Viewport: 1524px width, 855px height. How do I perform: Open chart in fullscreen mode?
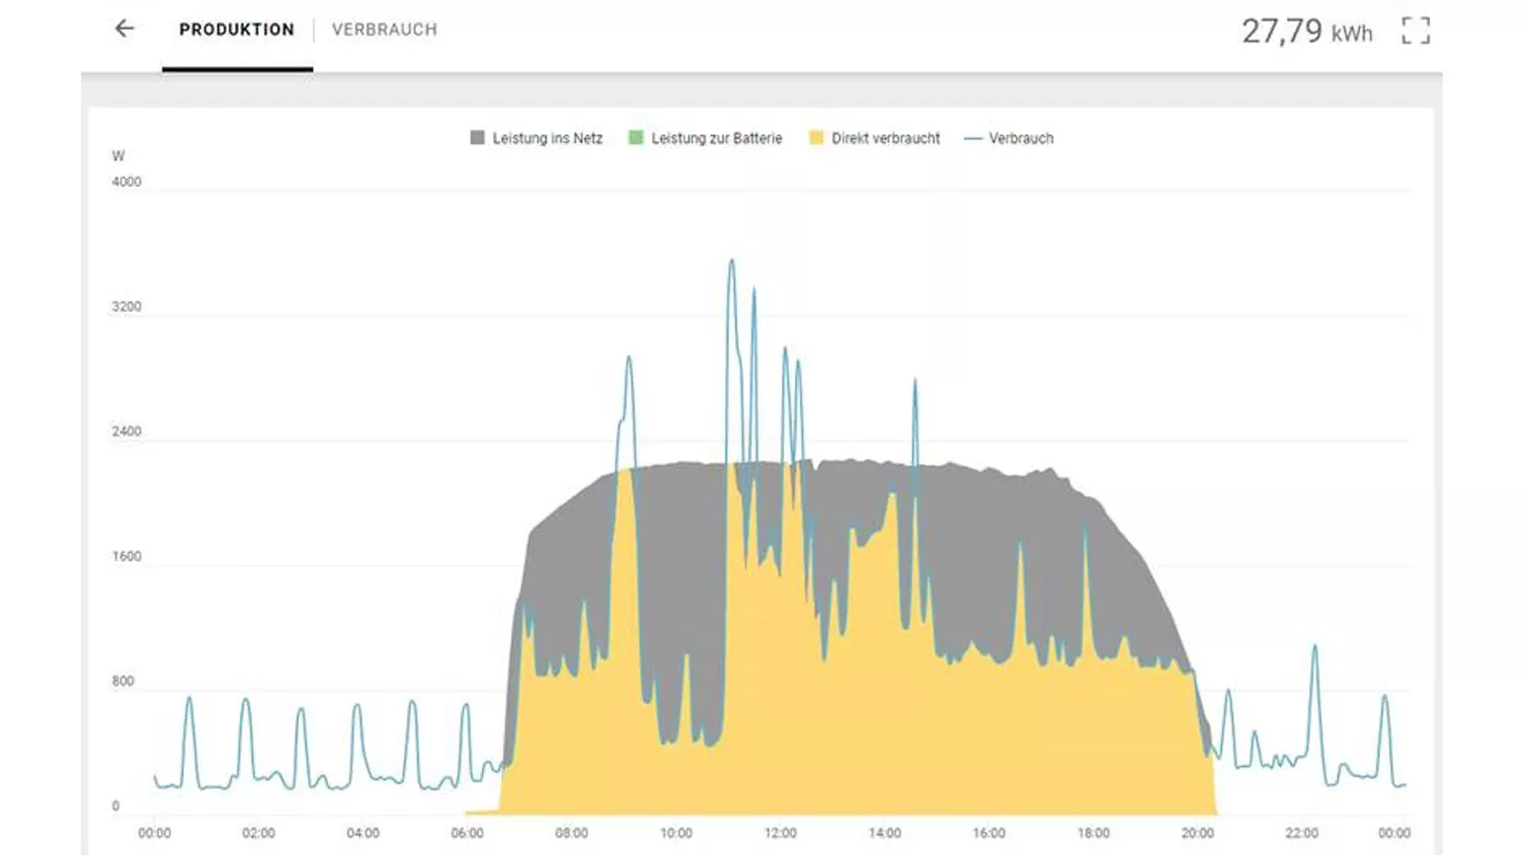[x=1415, y=31]
